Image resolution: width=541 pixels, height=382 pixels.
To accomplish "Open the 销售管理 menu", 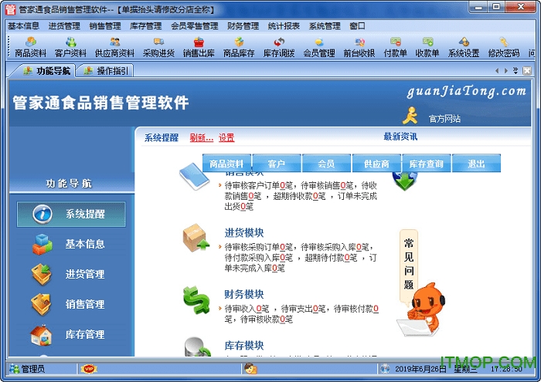I will [x=105, y=25].
